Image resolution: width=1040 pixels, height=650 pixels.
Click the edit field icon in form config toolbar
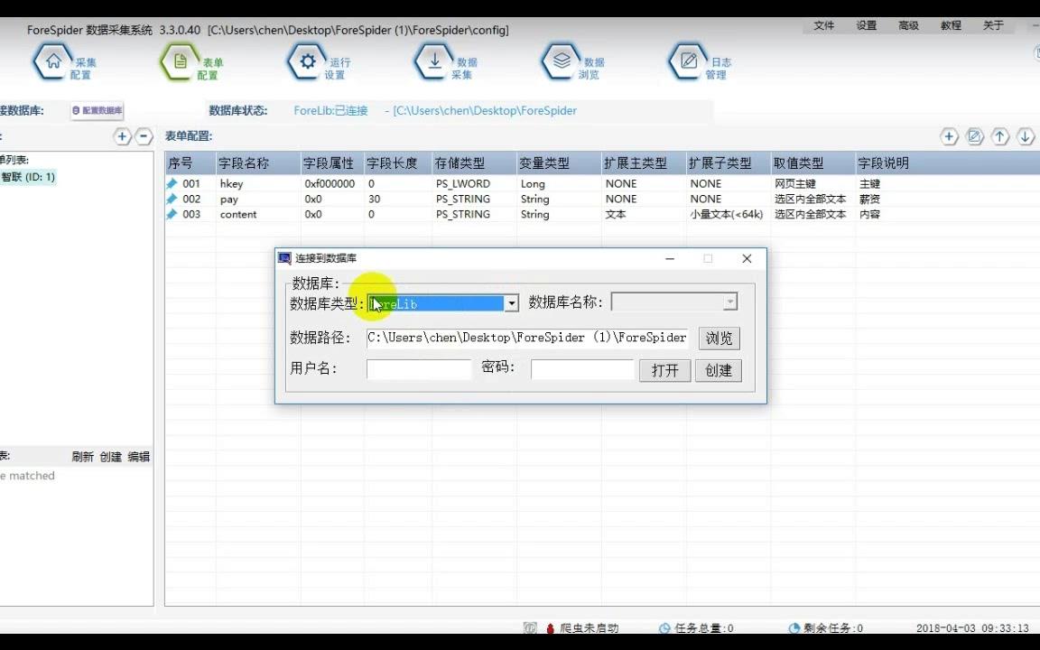click(x=974, y=136)
